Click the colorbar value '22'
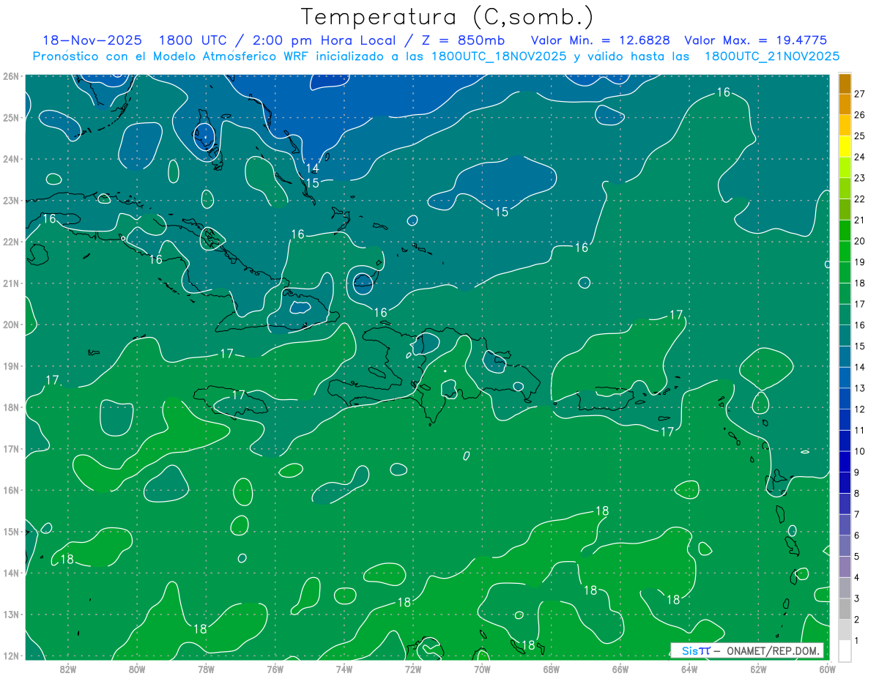The height and width of the screenshot is (679, 879). pyautogui.click(x=859, y=199)
